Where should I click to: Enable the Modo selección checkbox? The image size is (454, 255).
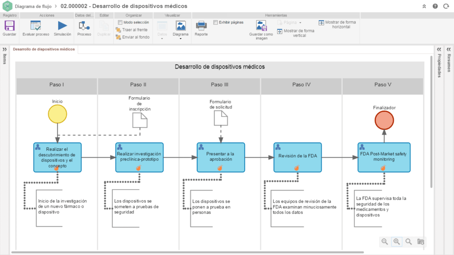click(120, 22)
